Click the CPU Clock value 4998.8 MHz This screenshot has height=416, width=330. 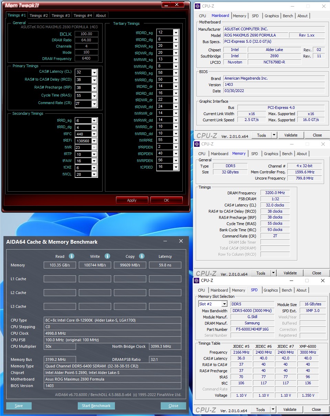pos(113,333)
